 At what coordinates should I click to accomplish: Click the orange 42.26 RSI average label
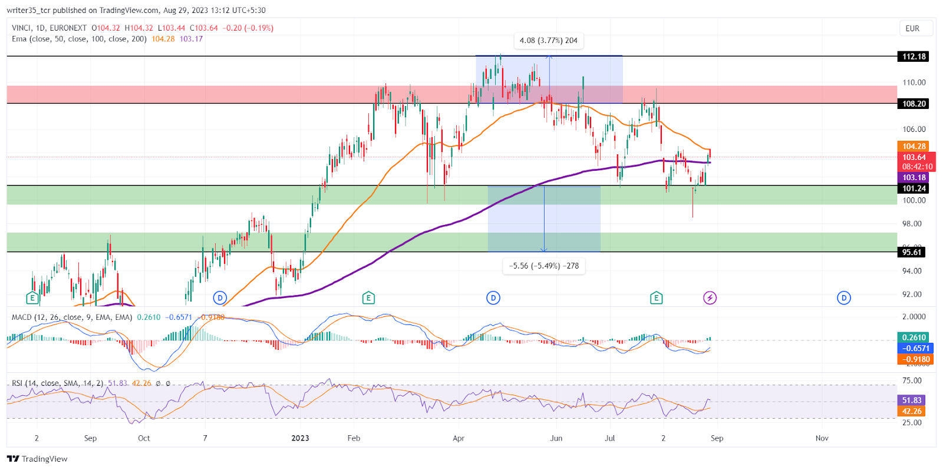click(x=911, y=411)
